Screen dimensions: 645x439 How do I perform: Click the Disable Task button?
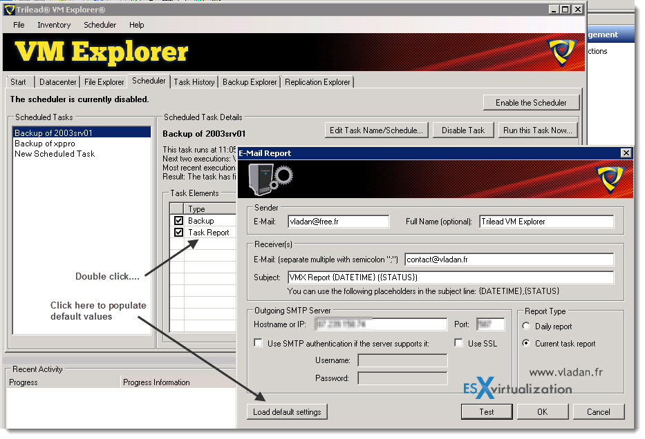tap(462, 130)
